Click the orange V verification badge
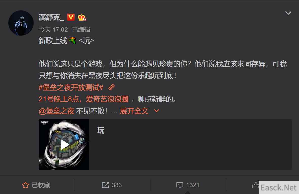The width and height of the screenshot is (299, 194). coord(71,17)
